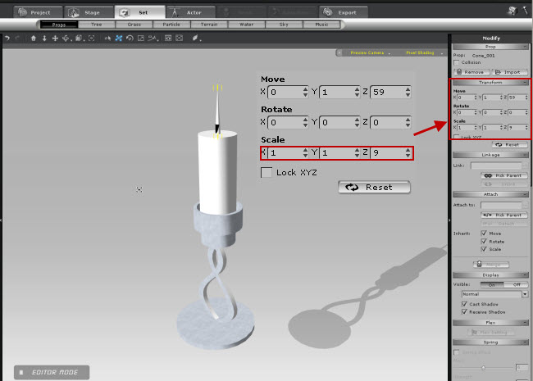Select the four-way Move tool icon
533x381 pixels.
click(x=55, y=39)
